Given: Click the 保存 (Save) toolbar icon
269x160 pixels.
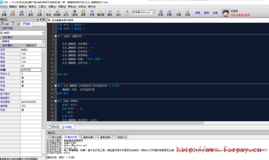Looking at the screenshot, I should [21, 13].
